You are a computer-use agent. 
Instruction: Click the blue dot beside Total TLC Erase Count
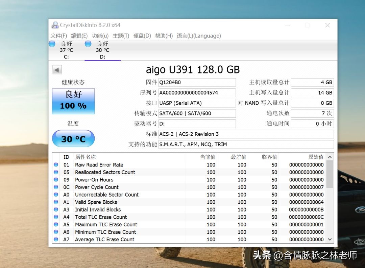coord(55,217)
